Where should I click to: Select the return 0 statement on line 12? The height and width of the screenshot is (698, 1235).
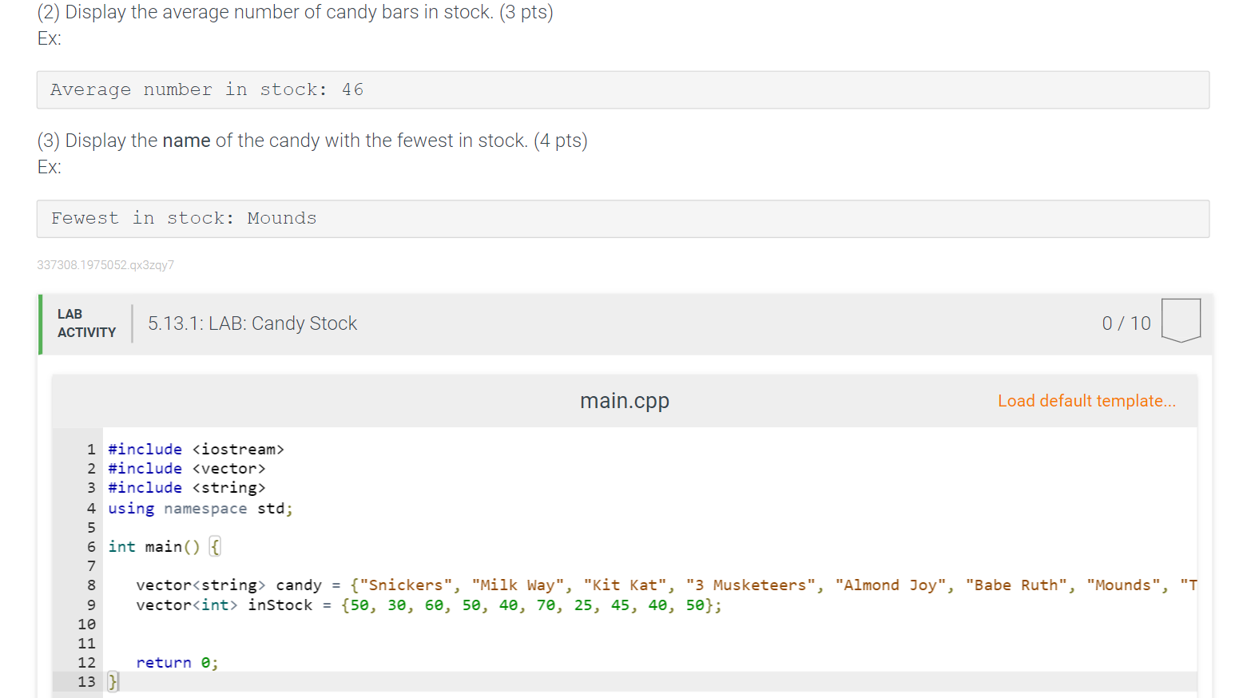(x=176, y=662)
